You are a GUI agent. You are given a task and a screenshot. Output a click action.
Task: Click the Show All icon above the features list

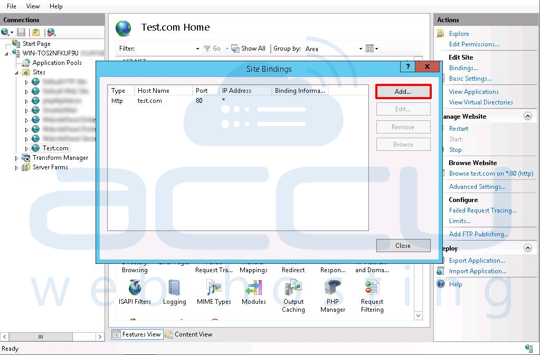248,48
